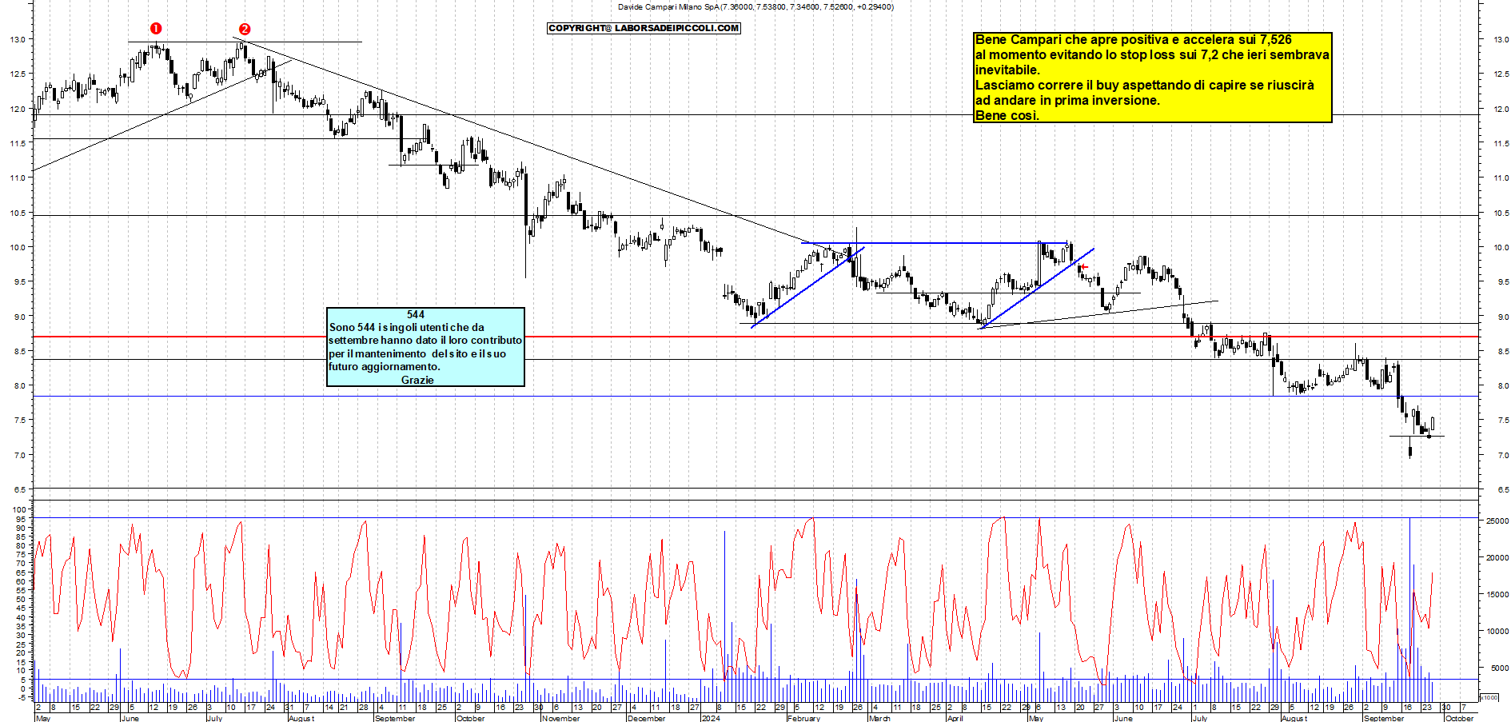Click the COPYRIGHT@ LABORSADEIPICCOLI.COM label
The image size is (1511, 722).
(x=644, y=28)
